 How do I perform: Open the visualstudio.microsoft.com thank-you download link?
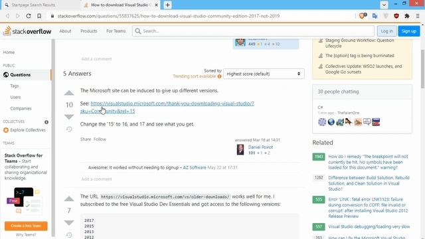click(x=167, y=107)
